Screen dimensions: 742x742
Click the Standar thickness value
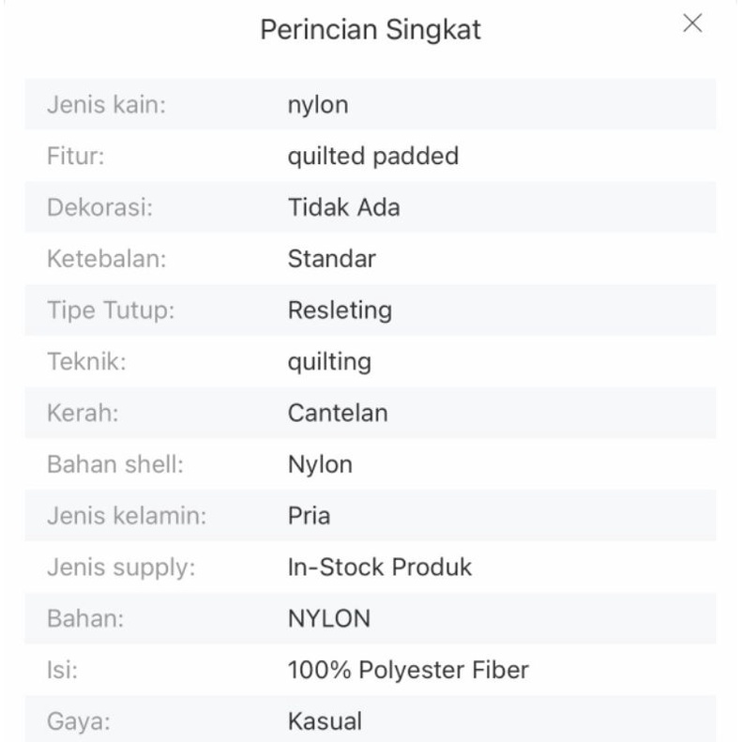(x=331, y=259)
